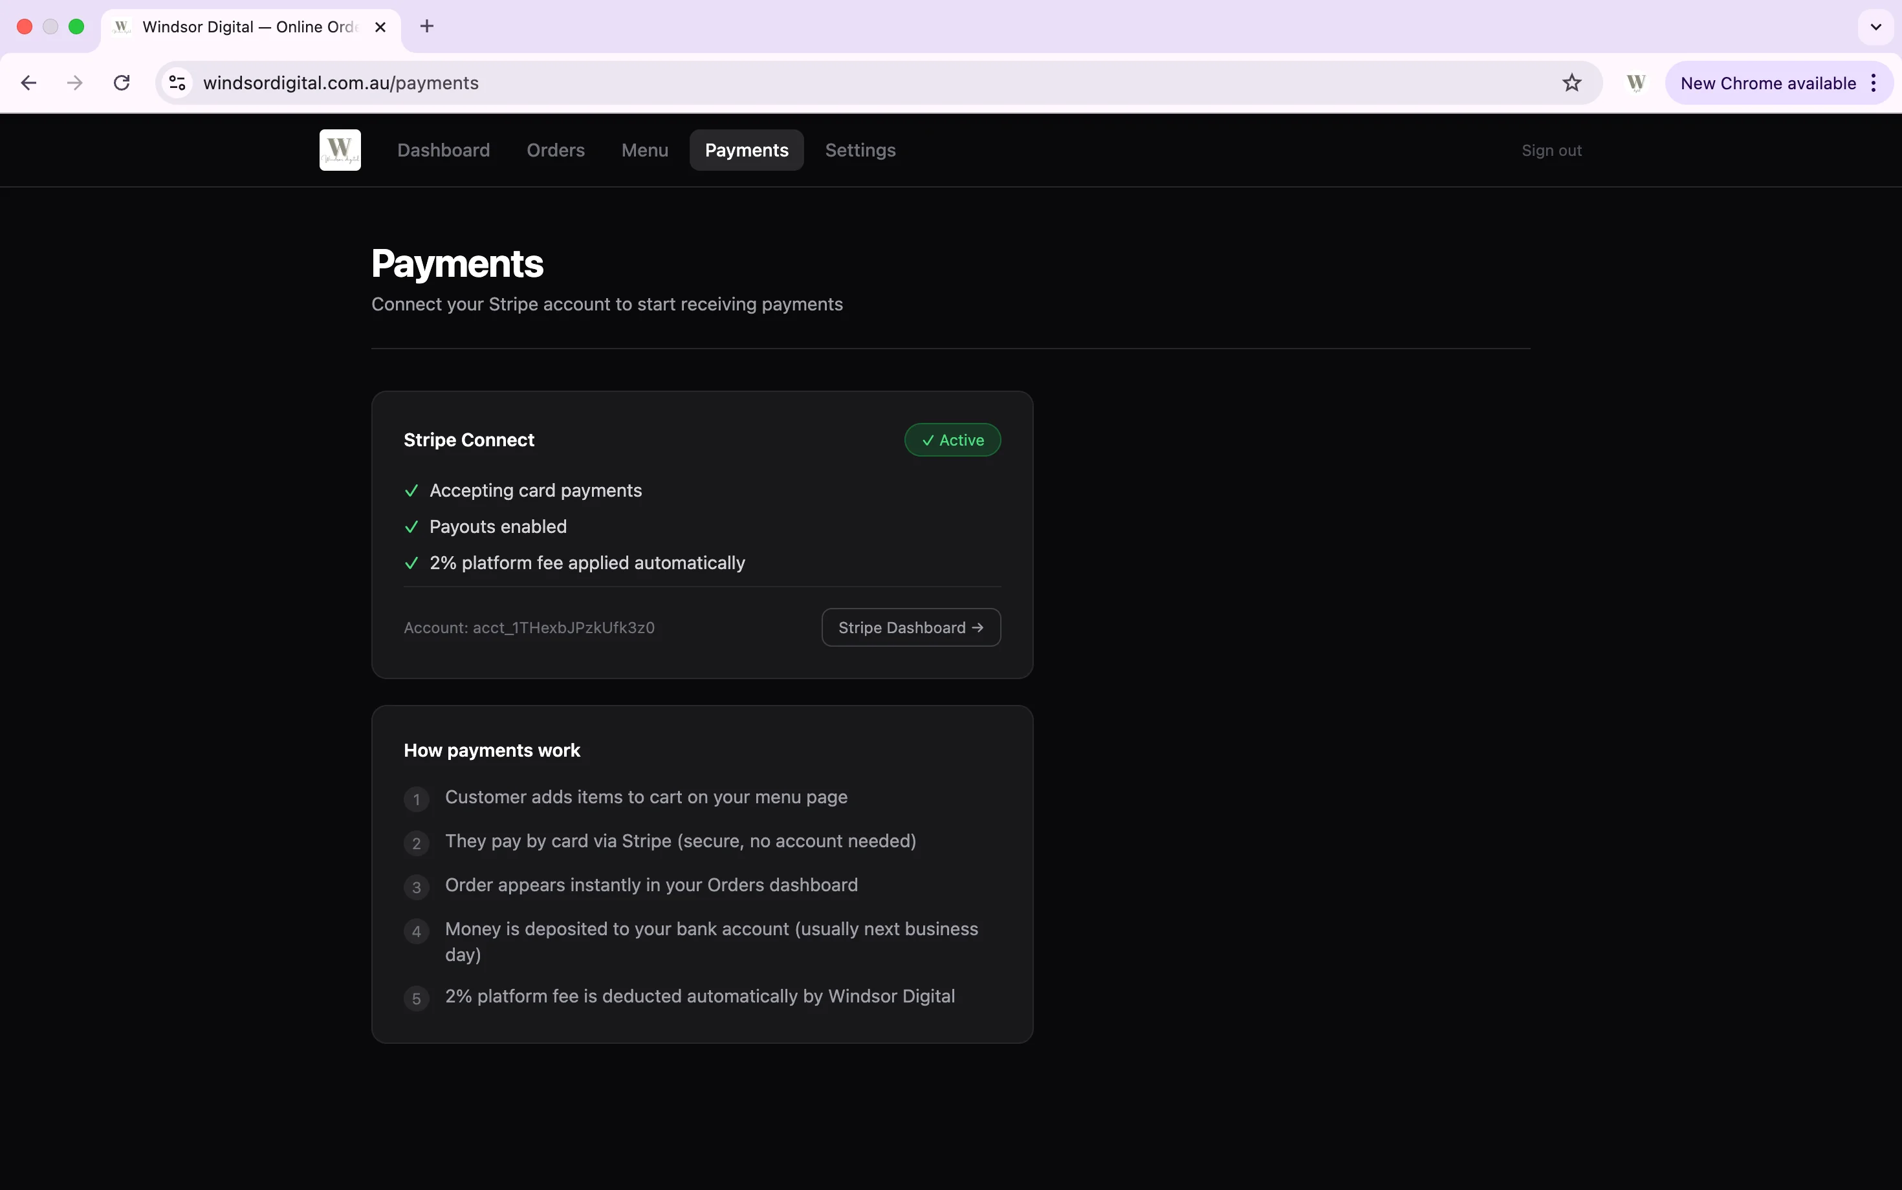Open site information icon in address bar
Screen dimensions: 1902x1190
click(178, 83)
